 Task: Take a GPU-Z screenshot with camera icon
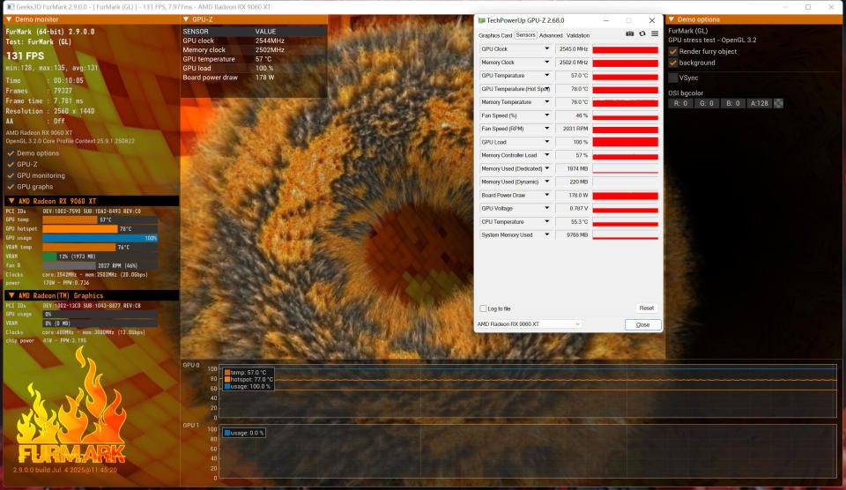click(x=629, y=34)
